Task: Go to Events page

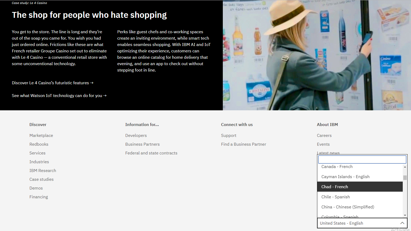Action: pyautogui.click(x=323, y=144)
